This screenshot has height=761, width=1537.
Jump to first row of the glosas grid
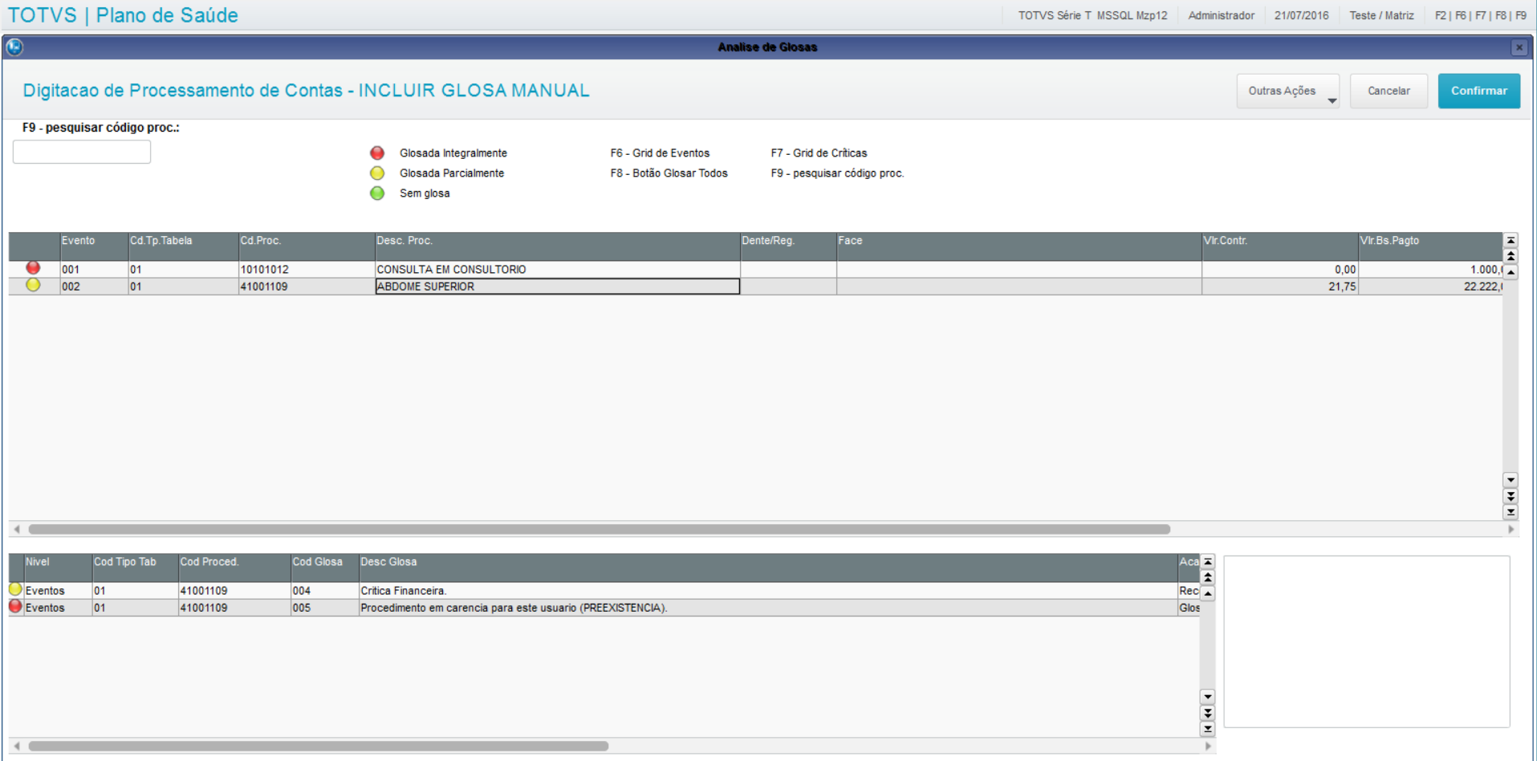[x=1208, y=561]
